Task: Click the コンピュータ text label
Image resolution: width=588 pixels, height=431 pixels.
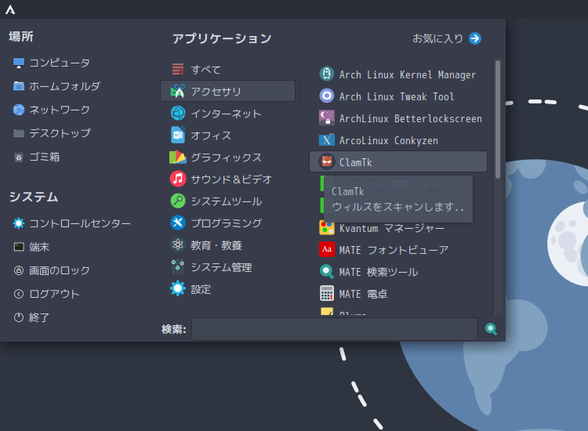Action: [60, 63]
